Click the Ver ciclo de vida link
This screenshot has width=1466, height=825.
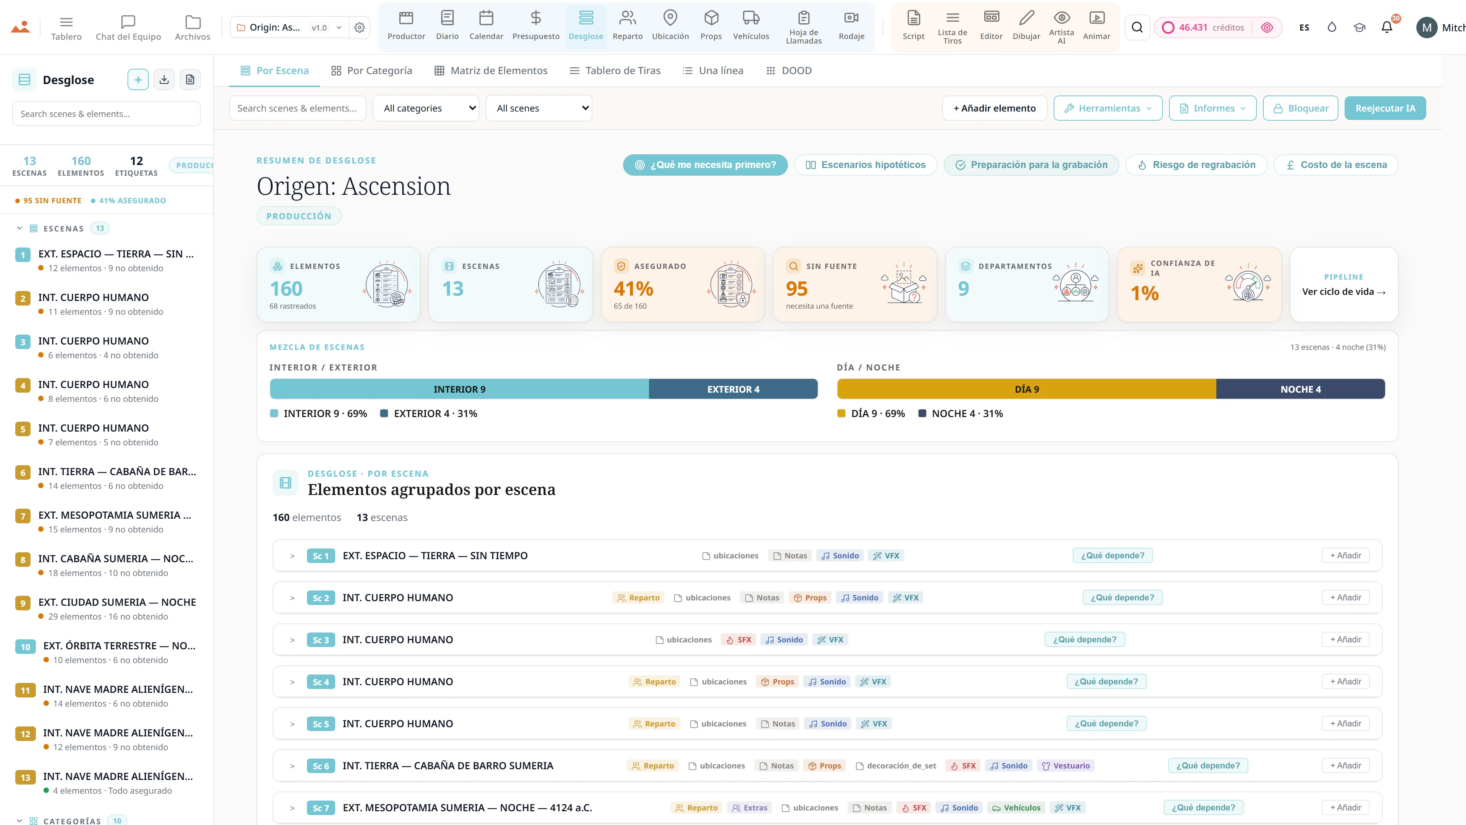1344,292
